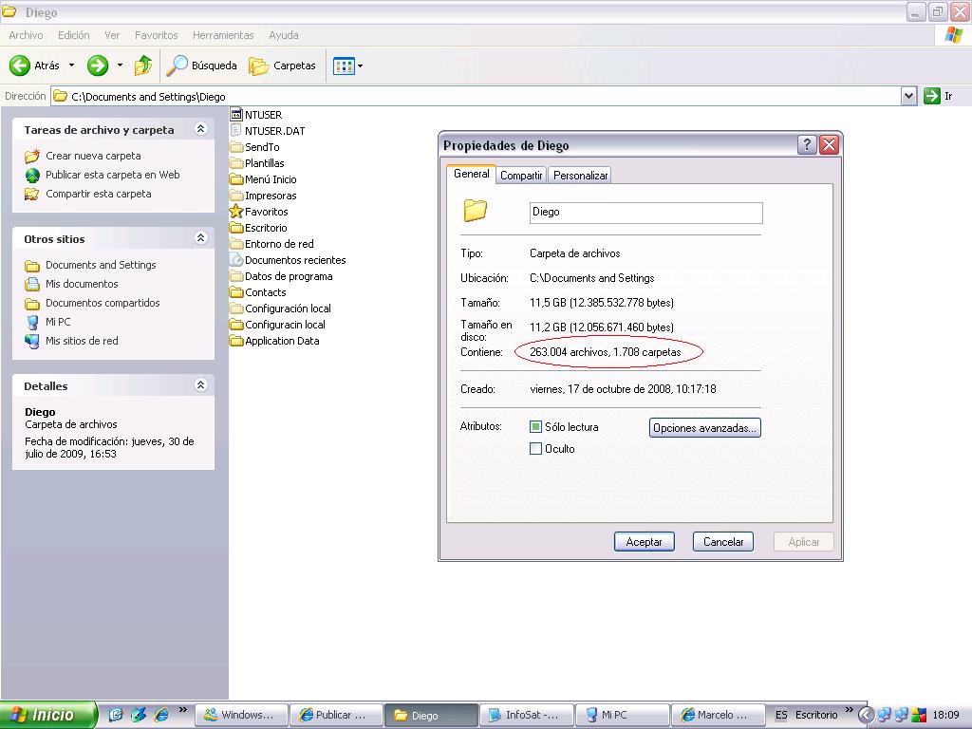Collapse the Otros sitios panel
Screen dimensions: 972x729
(x=200, y=238)
